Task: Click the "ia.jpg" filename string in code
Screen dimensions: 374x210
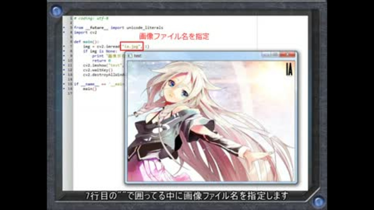Action: 131,46
